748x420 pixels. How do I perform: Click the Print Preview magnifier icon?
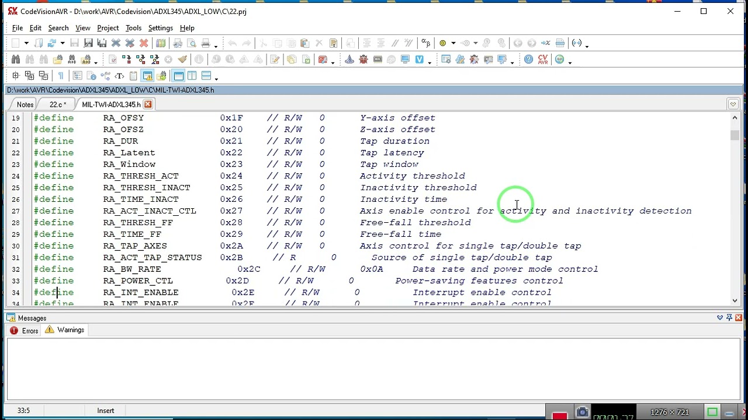pyautogui.click(x=192, y=43)
